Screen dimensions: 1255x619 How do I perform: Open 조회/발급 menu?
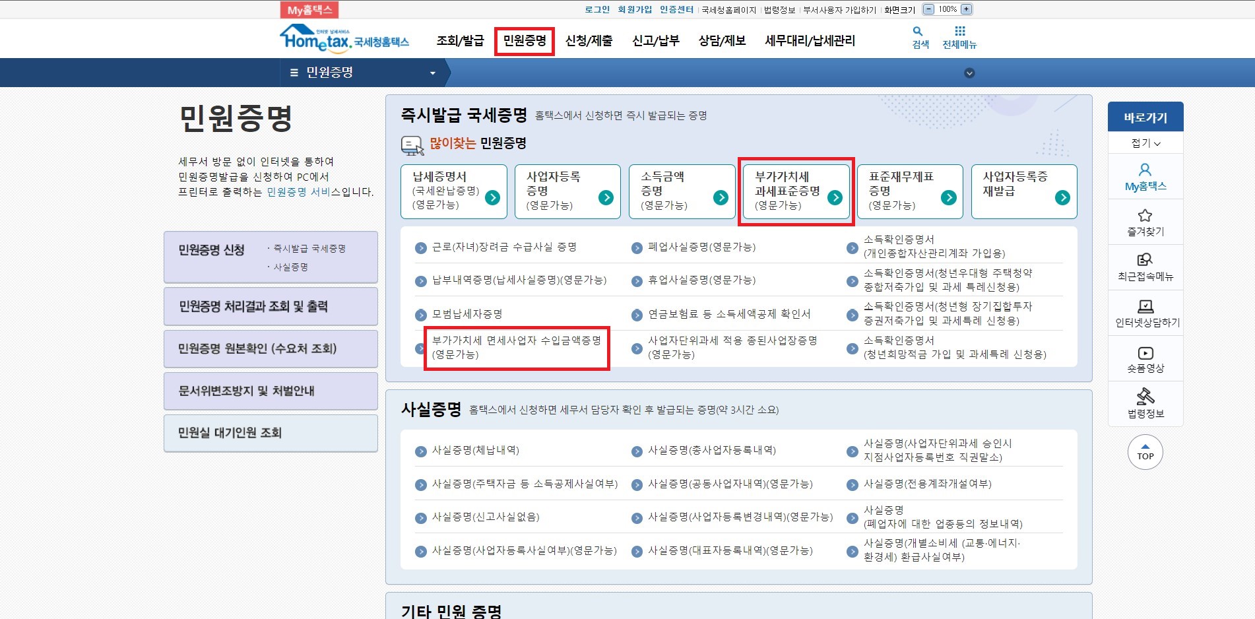[x=460, y=41]
